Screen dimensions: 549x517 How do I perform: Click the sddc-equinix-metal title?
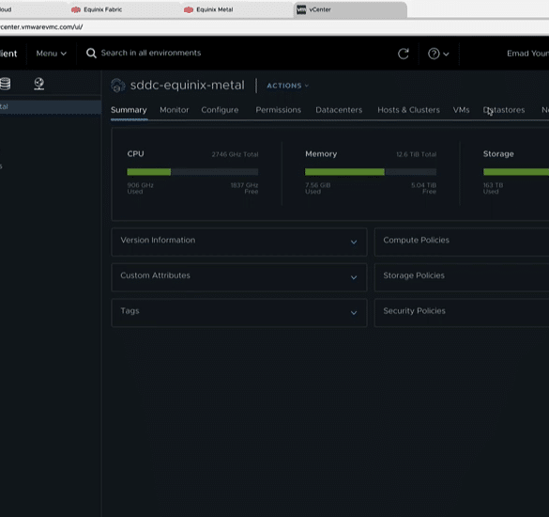click(188, 86)
